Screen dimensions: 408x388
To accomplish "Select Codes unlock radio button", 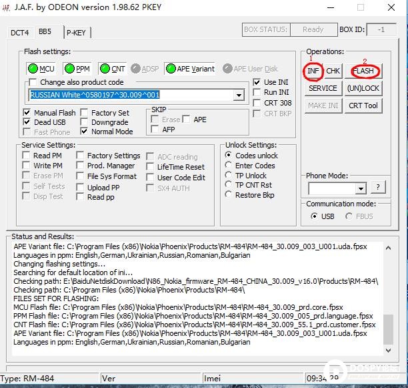I will [228, 155].
